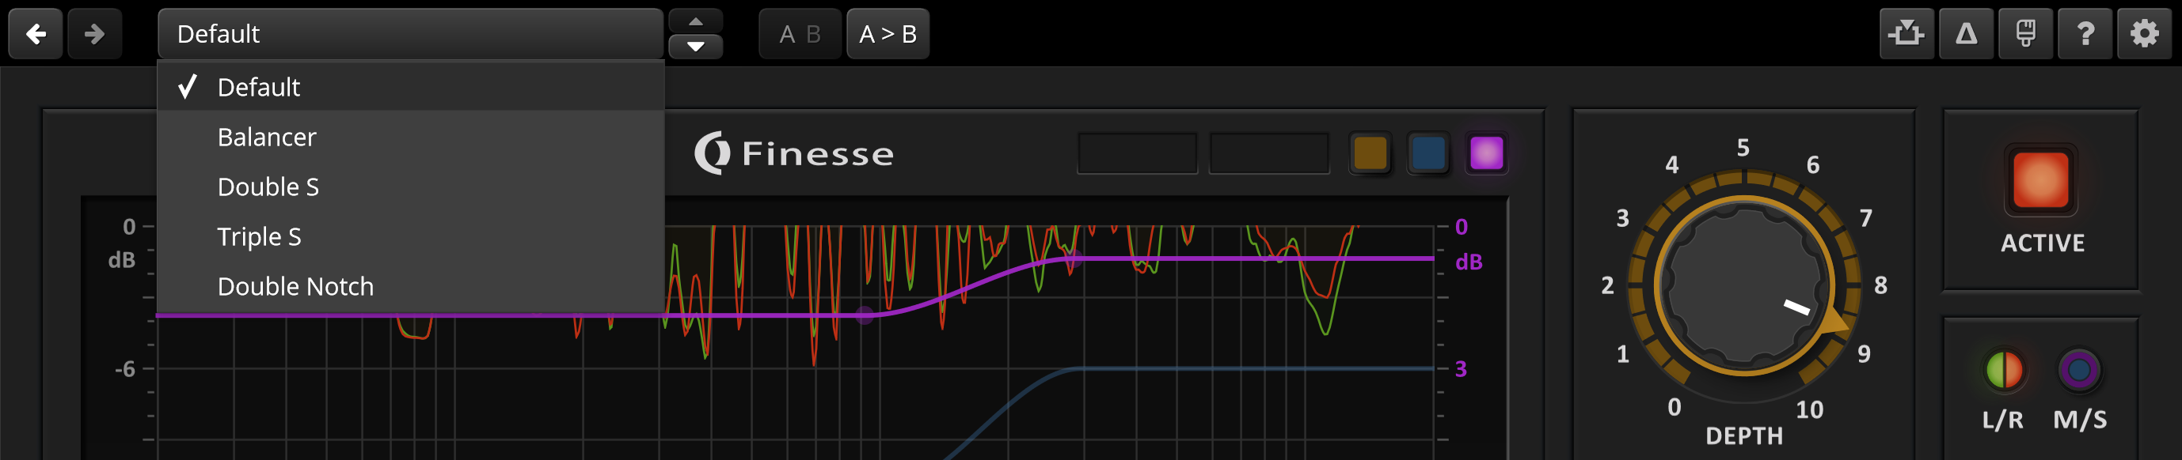The width and height of the screenshot is (2182, 460).
Task: Open the Default preset dropdown field
Action: (410, 34)
